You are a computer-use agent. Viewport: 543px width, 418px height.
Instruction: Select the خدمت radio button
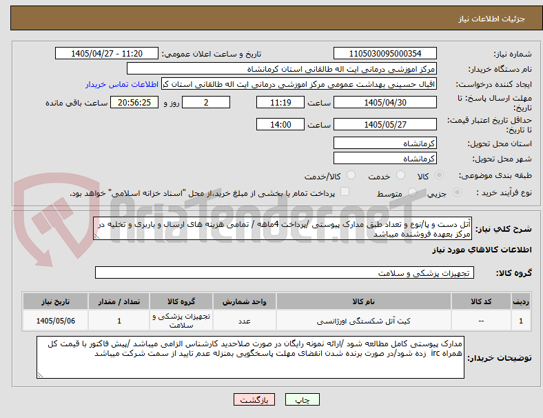point(400,175)
